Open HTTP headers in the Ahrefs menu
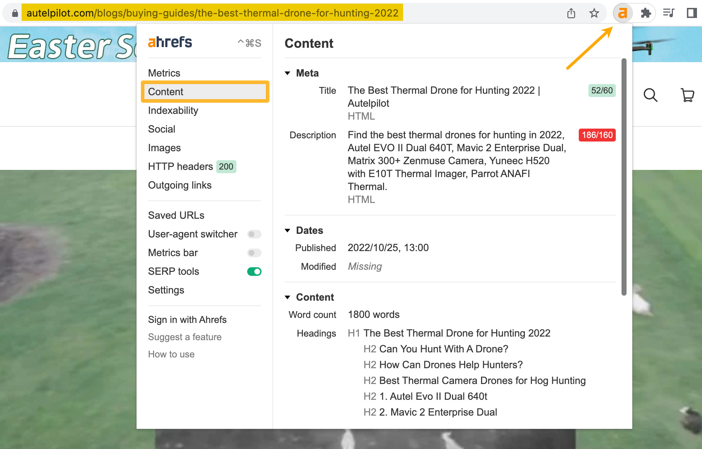This screenshot has height=449, width=702. (x=180, y=166)
